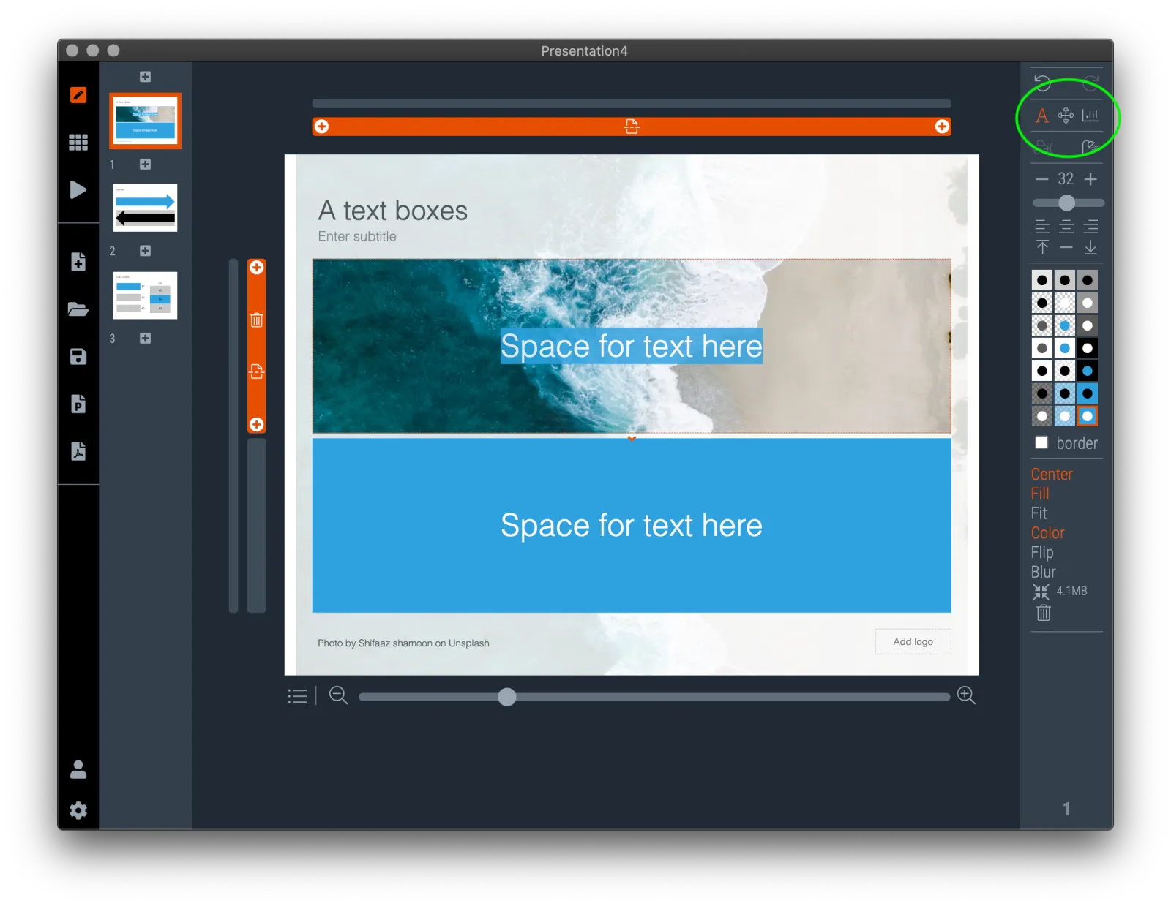The height and width of the screenshot is (906, 1171).
Task: Select slide 3 thumbnail with data charts
Action: coord(146,295)
